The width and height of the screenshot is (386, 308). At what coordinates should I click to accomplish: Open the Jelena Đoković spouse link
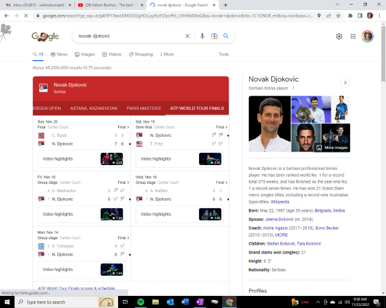click(279, 219)
